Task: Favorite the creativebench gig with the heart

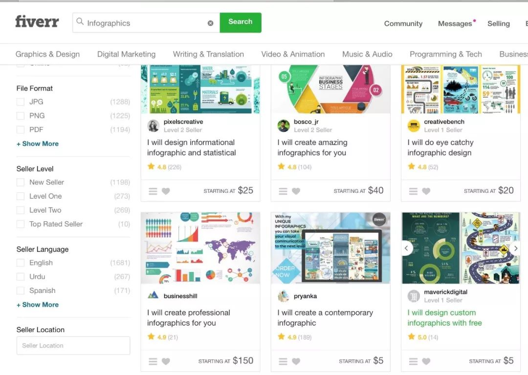Action: pyautogui.click(x=426, y=191)
